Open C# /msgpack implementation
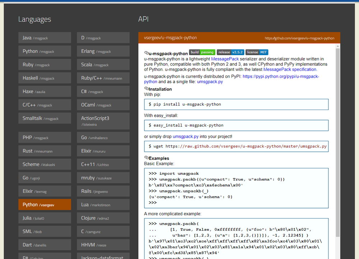The image size is (359, 259). [103, 91]
